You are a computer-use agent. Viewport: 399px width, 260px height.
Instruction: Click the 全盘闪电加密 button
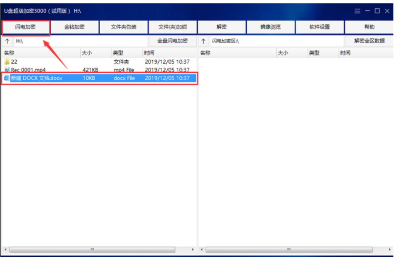click(172, 41)
